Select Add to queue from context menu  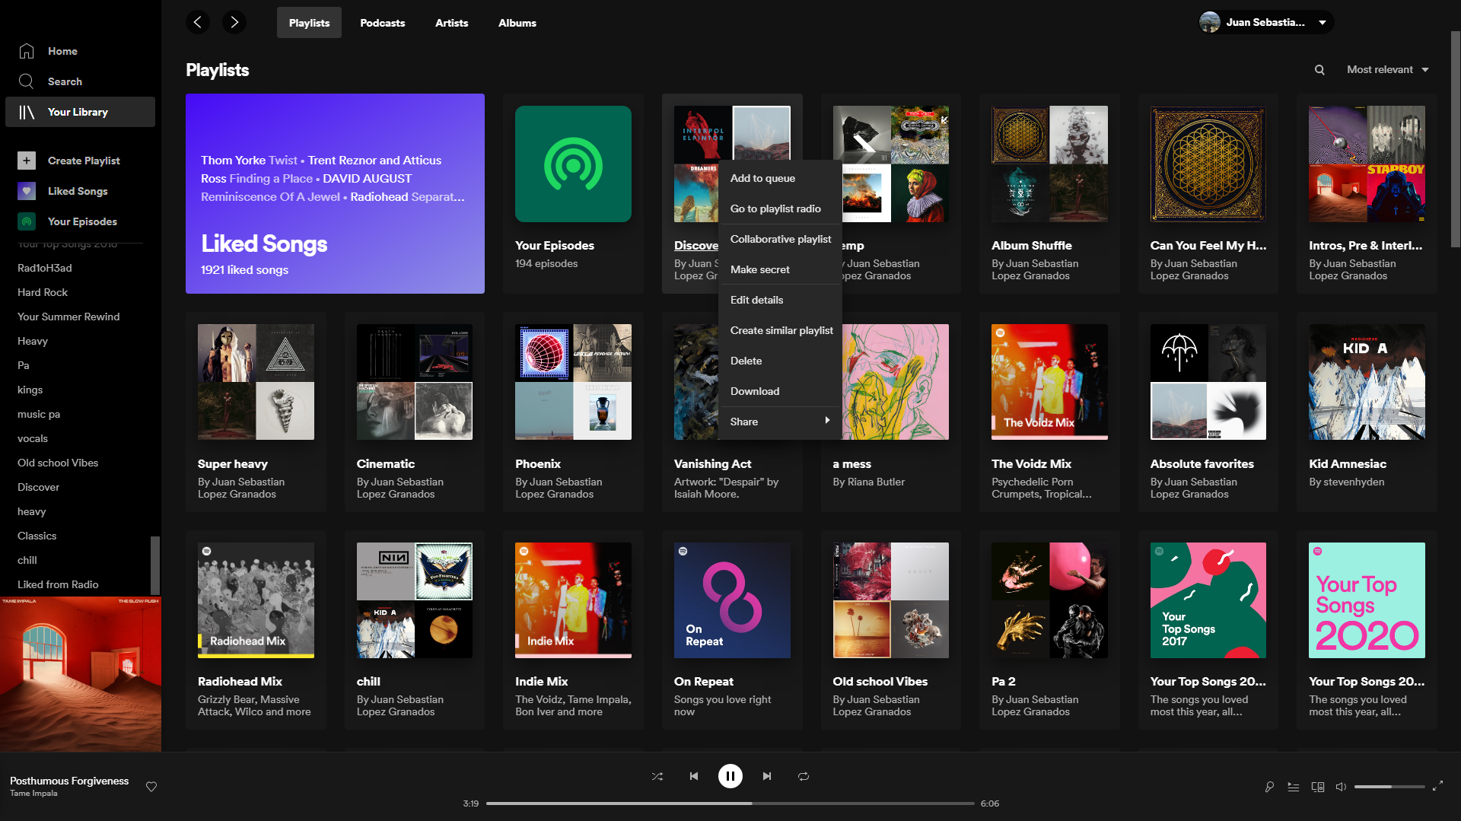(762, 178)
